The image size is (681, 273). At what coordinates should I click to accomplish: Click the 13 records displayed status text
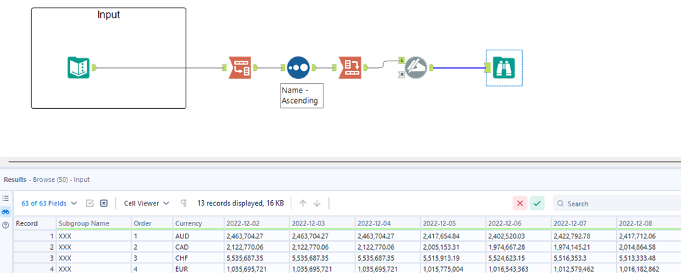[x=241, y=204]
